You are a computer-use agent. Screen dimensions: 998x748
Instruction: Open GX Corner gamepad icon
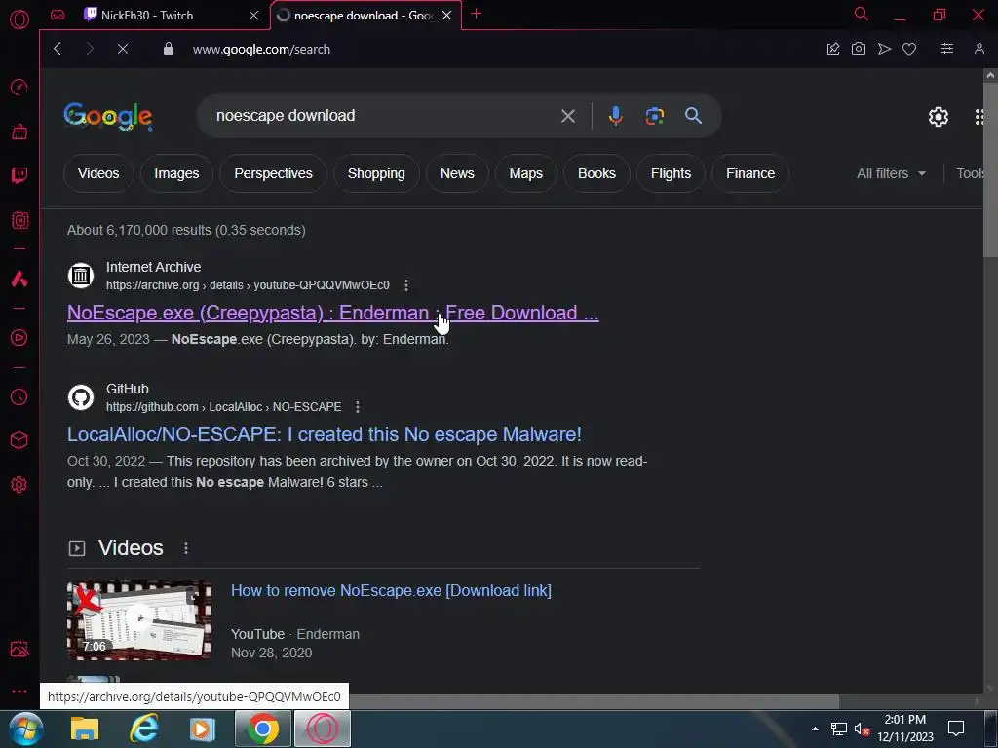(58, 15)
